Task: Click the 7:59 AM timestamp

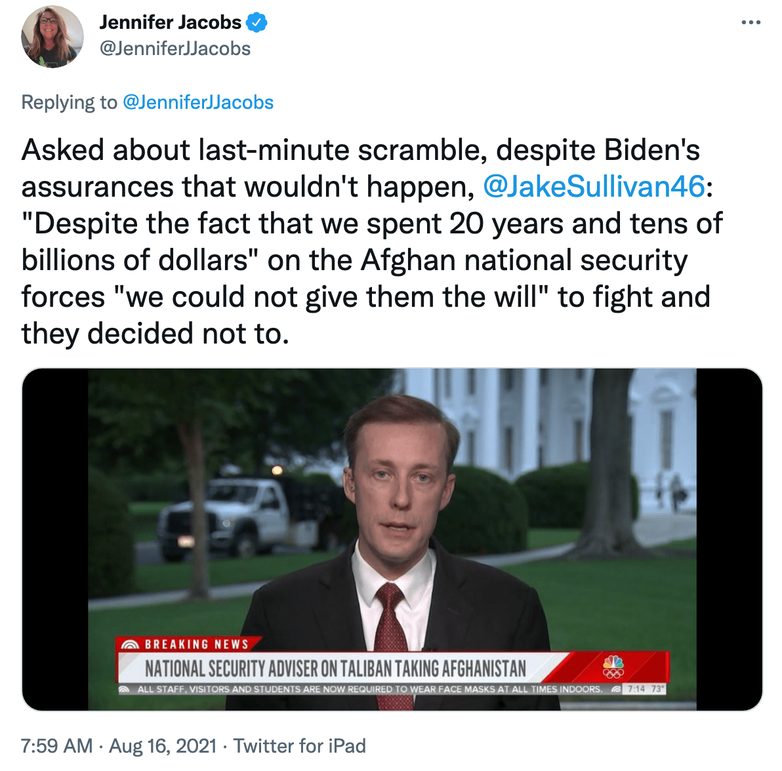Action: (57, 746)
